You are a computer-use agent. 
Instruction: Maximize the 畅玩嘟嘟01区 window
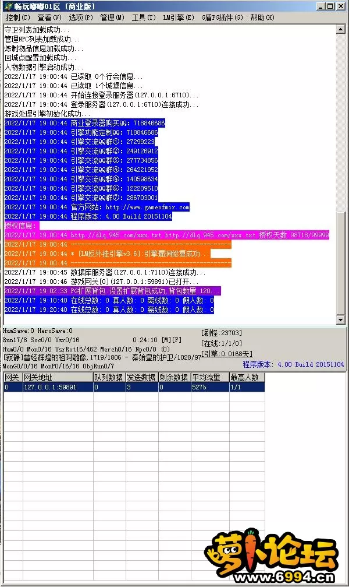coord(330,6)
